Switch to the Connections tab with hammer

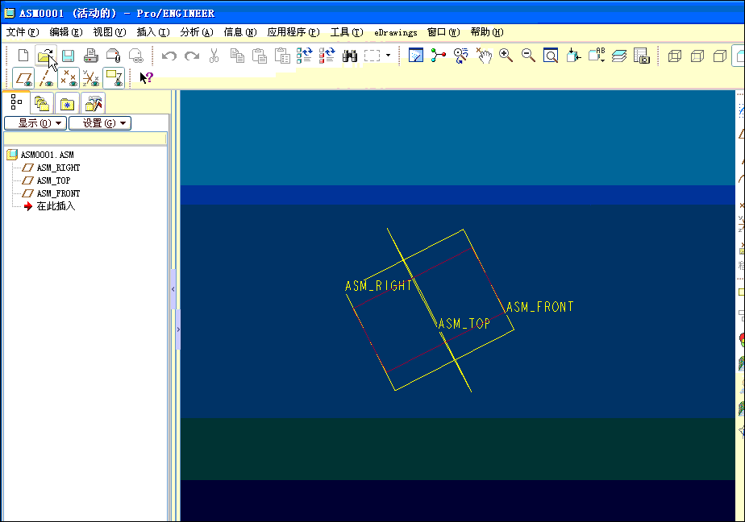tap(94, 103)
